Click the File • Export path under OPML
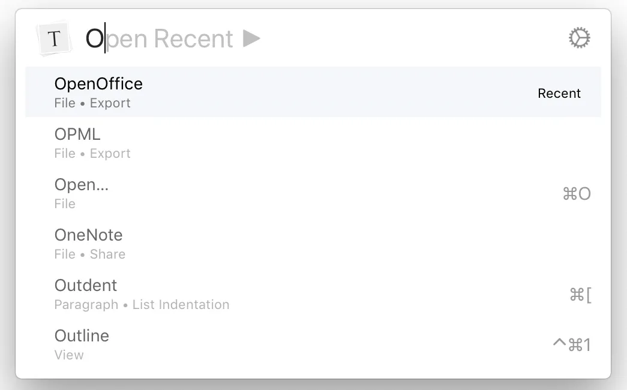 (92, 154)
